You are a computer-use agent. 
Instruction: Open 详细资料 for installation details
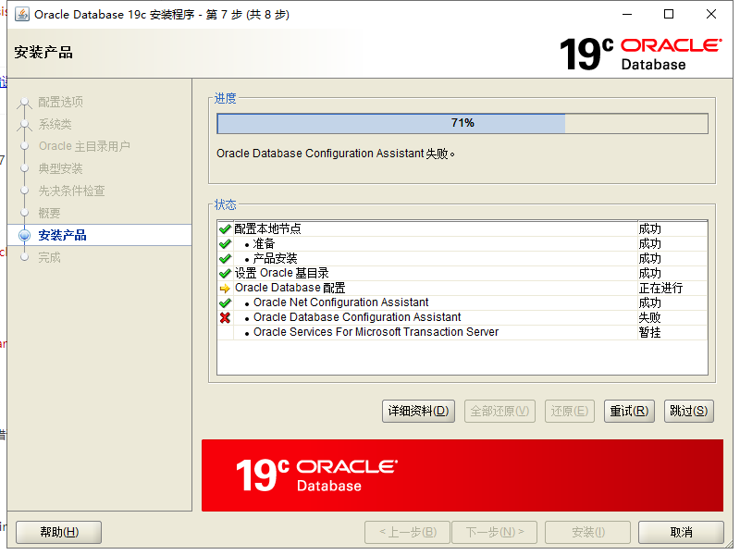click(x=415, y=412)
